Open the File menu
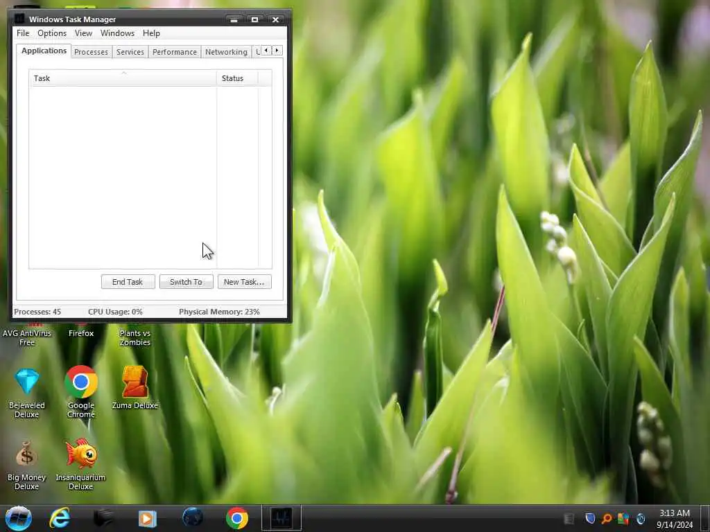Image resolution: width=710 pixels, height=532 pixels. coord(23,33)
